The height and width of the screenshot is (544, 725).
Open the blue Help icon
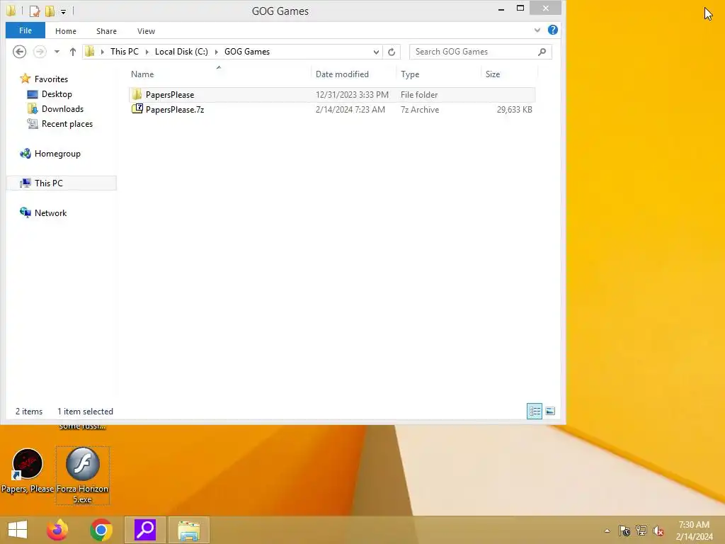tap(552, 30)
